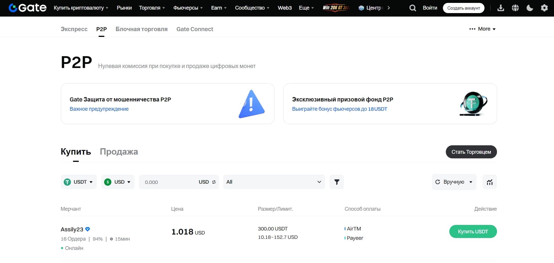This screenshot has height=263, width=554.
Task: Click the Купить USDT button
Action: pyautogui.click(x=473, y=232)
